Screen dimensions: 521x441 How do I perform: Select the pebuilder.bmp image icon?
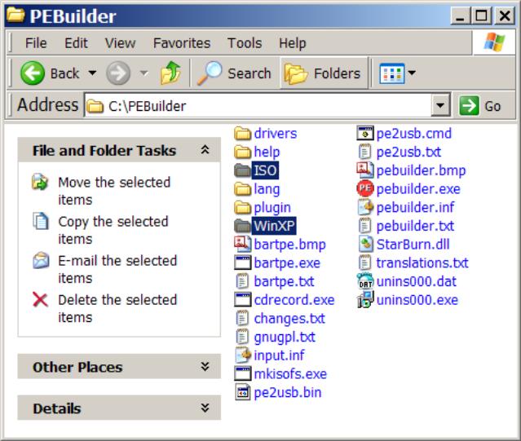(364, 170)
